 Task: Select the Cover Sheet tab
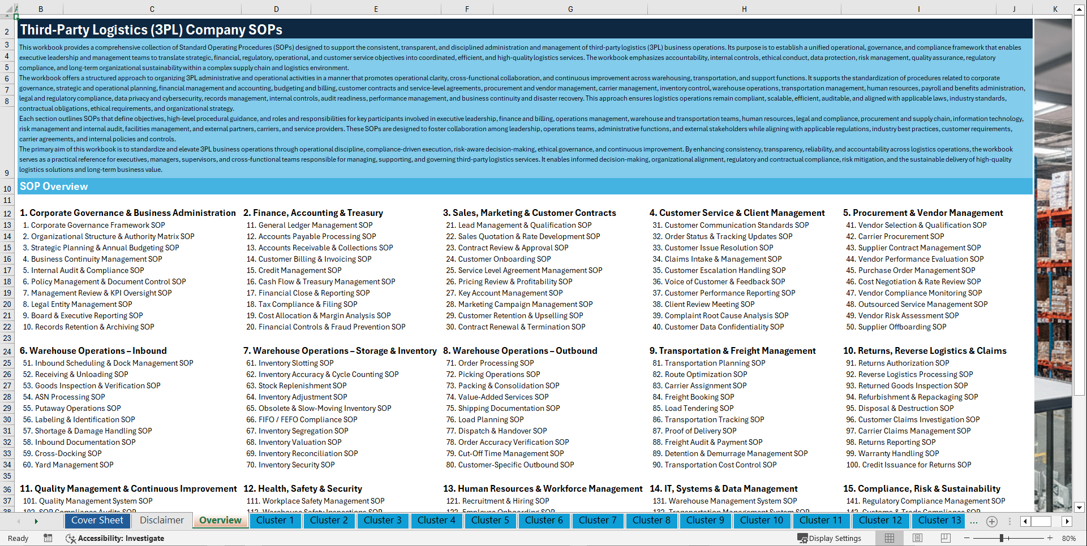pos(97,521)
